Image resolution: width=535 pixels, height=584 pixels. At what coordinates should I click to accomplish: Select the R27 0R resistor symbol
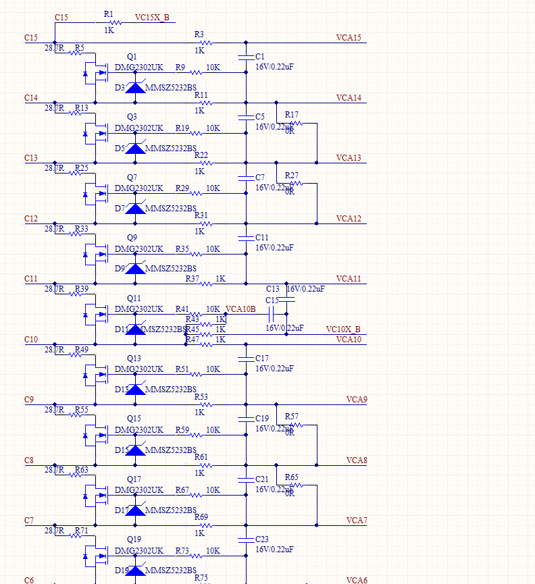click(297, 183)
